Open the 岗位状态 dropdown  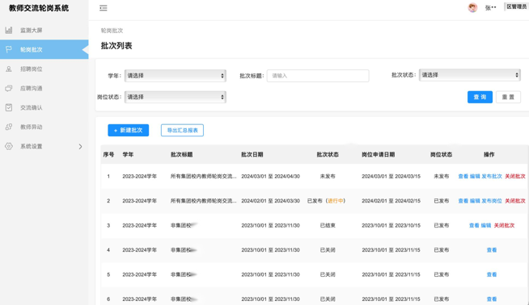point(175,97)
